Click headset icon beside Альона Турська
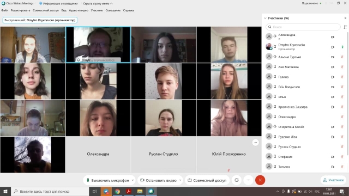 (275, 57)
